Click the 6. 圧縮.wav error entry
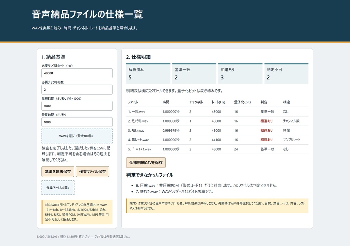The width and height of the screenshot is (350, 246). click(x=207, y=185)
